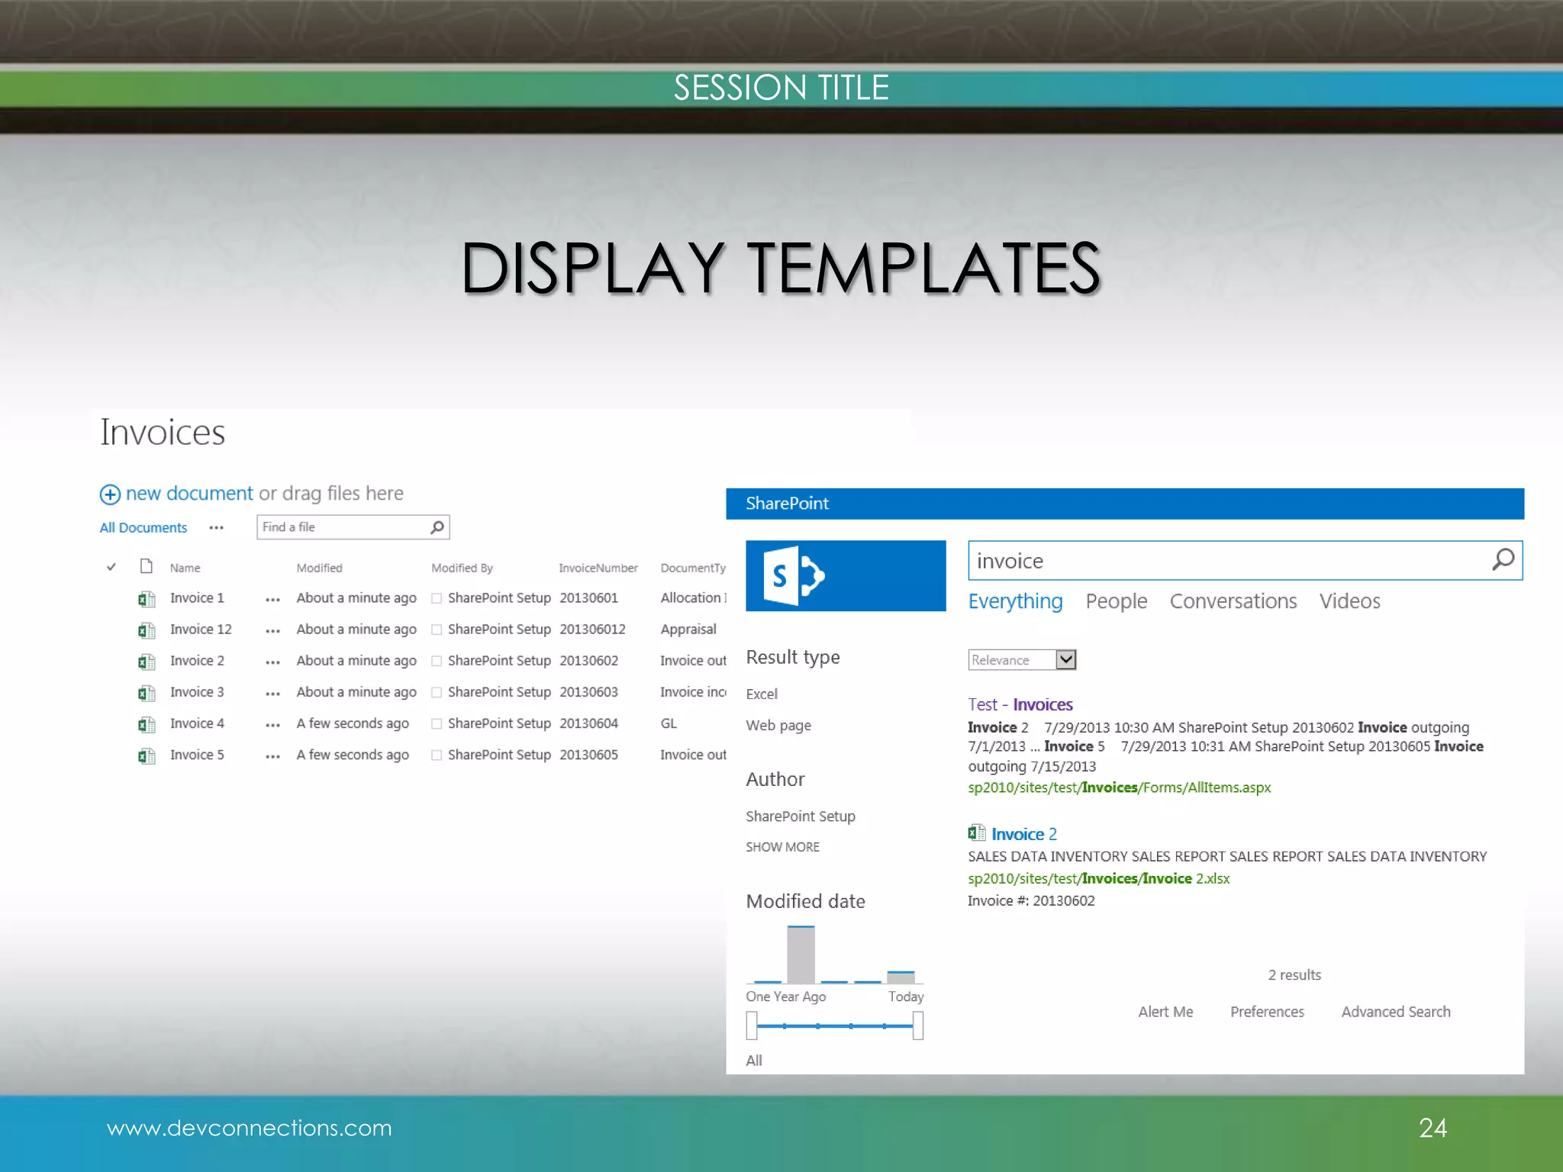
Task: Open the views ellipsis beside All Documents
Action: click(x=217, y=527)
